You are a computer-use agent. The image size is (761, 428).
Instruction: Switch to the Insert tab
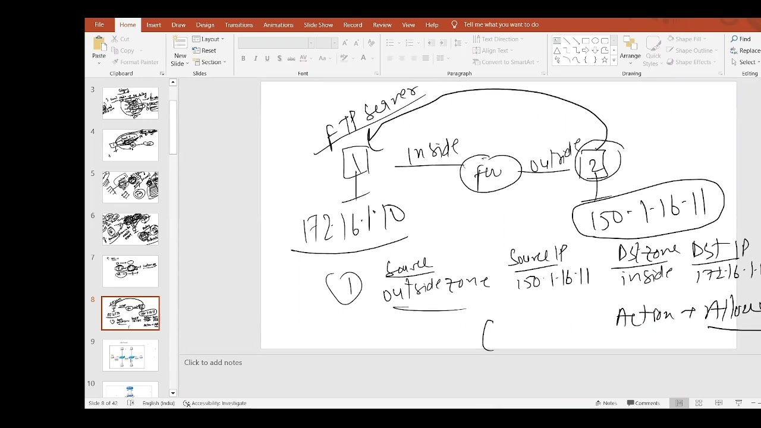click(154, 25)
